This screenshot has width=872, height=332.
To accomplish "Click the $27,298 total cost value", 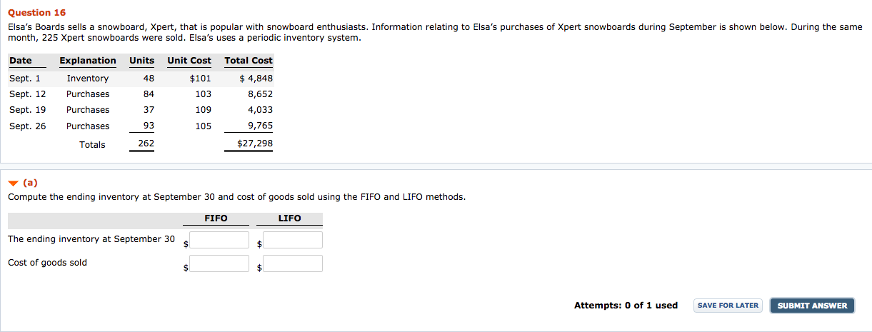I will 255,144.
